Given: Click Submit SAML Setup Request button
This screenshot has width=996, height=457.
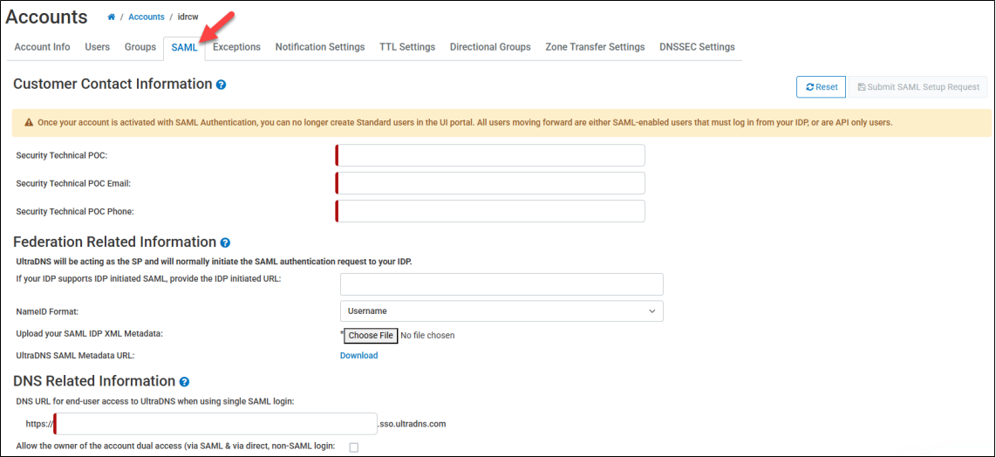Looking at the screenshot, I should 918,87.
